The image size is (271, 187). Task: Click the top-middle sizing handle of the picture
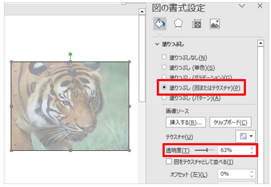(x=70, y=62)
